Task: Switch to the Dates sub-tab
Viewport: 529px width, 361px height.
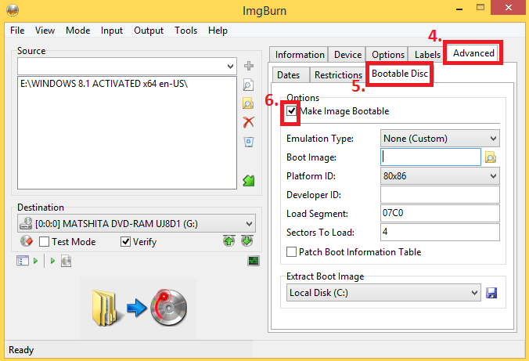Action: (x=289, y=74)
